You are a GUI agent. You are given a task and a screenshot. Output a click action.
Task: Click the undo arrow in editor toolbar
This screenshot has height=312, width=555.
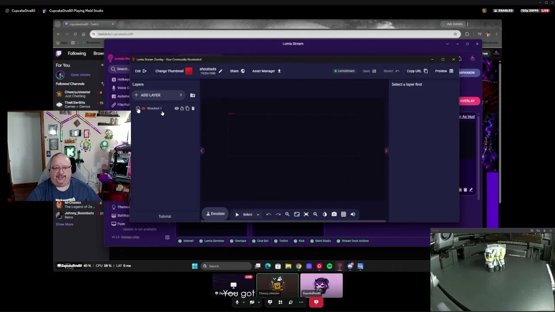[269, 214]
